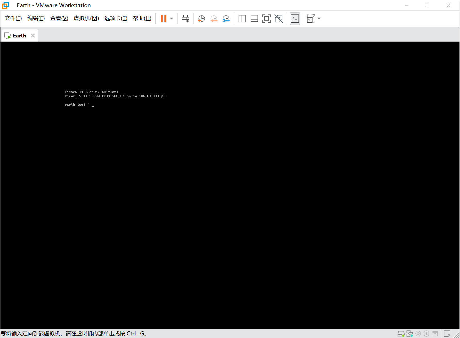Maximize the VMware Workstation window
Image resolution: width=460 pixels, height=338 pixels.
(427, 5)
